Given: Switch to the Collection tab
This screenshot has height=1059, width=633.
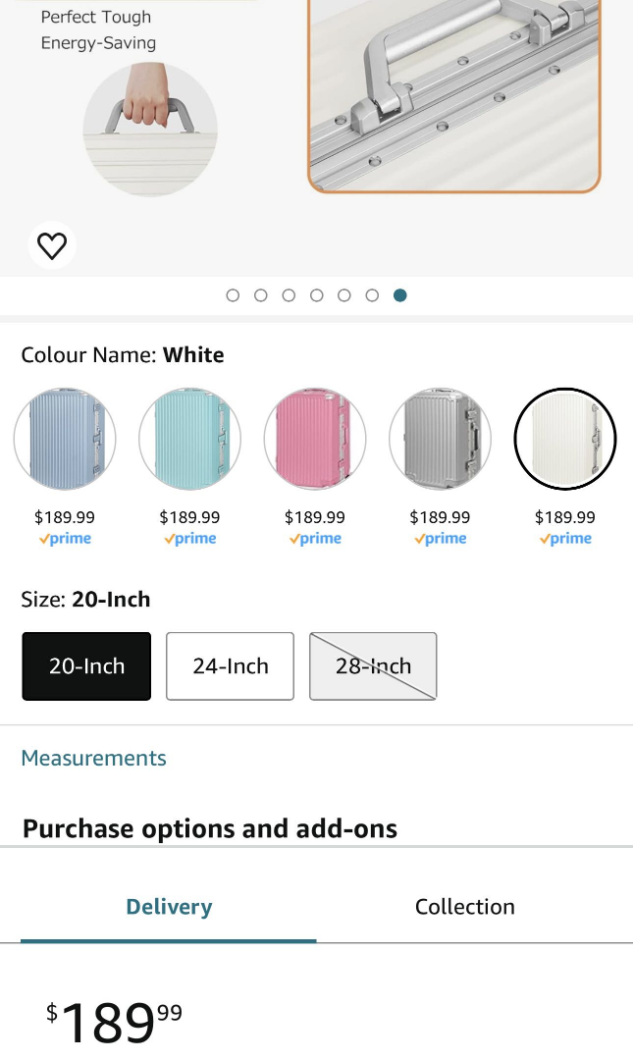Looking at the screenshot, I should (465, 906).
